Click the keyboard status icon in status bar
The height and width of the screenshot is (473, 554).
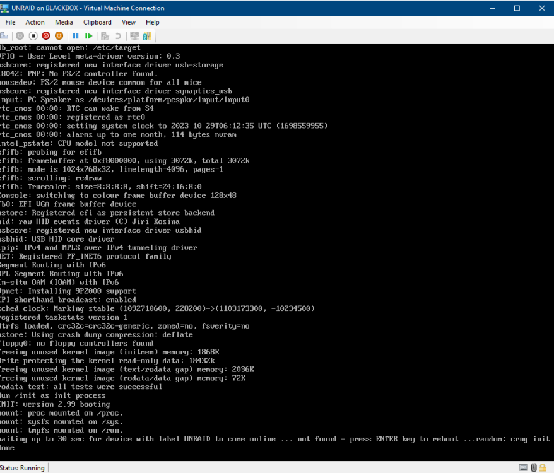coord(524,468)
